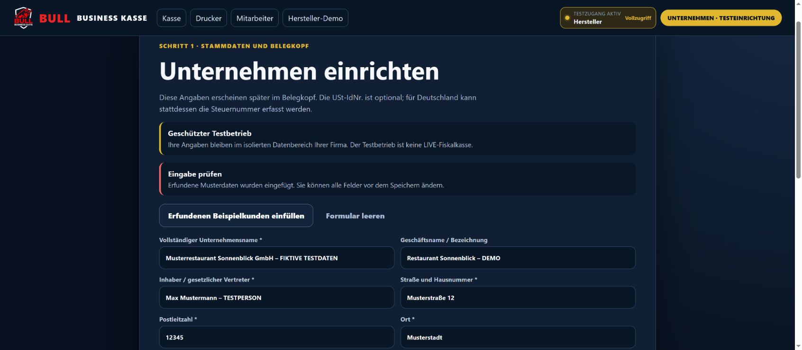Click the BULL Business Kasse brand text
Screen dimensions: 802x350
click(93, 18)
